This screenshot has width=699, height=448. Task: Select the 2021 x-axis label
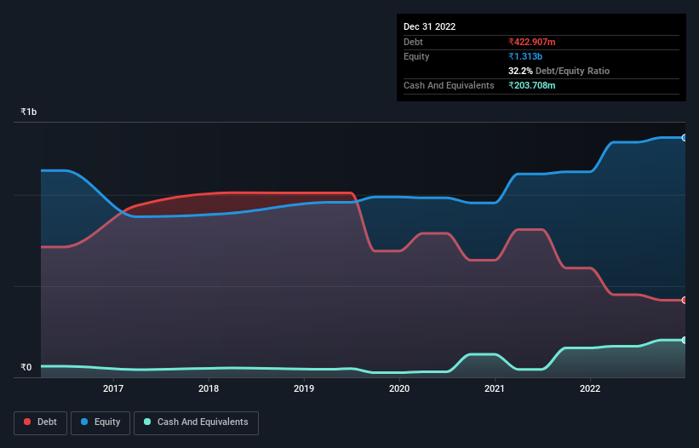point(495,388)
